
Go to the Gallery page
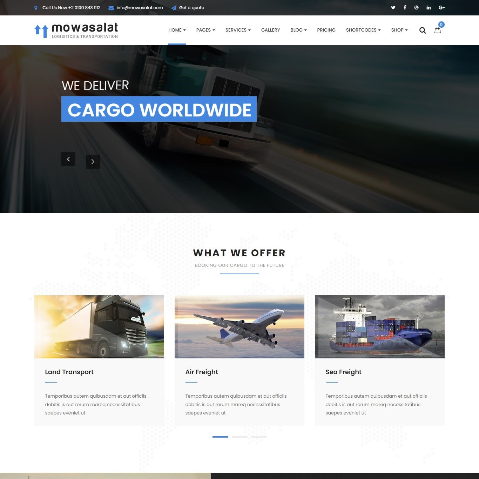point(271,30)
